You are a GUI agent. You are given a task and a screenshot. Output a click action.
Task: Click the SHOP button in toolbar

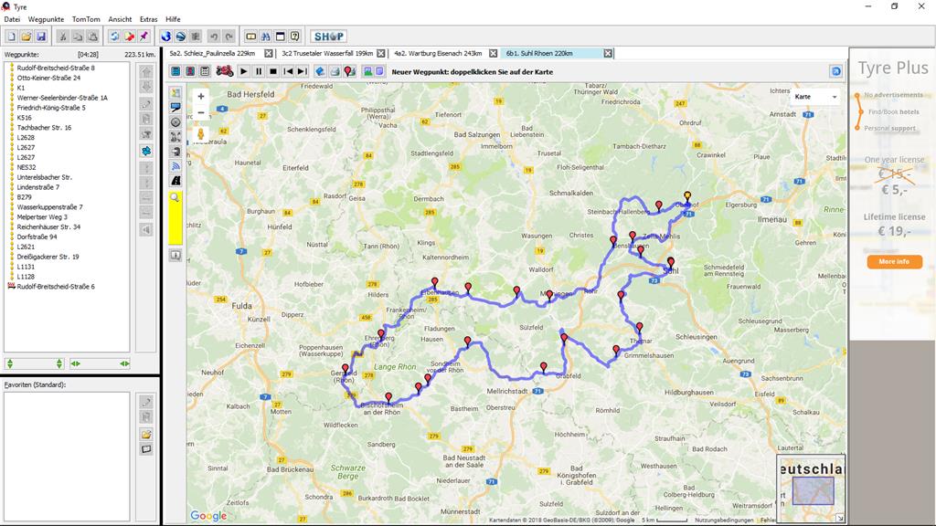point(329,37)
